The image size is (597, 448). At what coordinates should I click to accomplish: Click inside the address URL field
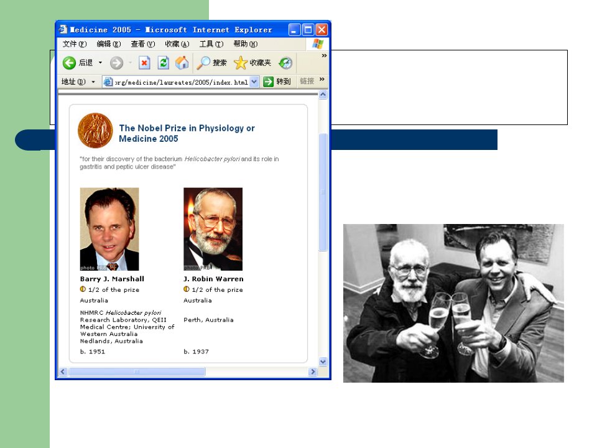point(181,82)
